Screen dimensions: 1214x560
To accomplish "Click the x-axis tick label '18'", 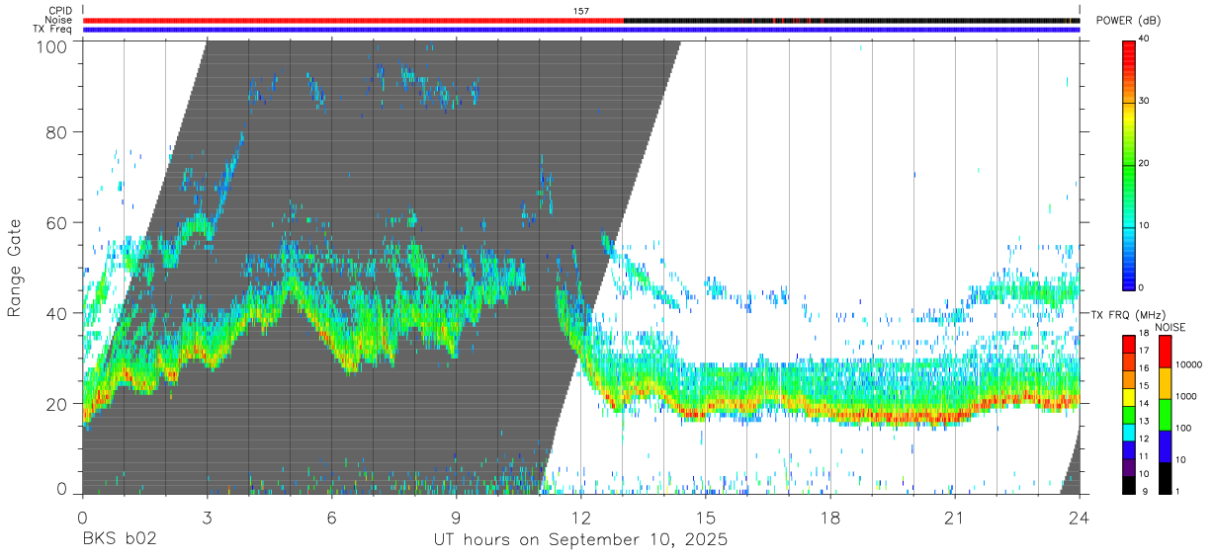I will pyautogui.click(x=830, y=517).
